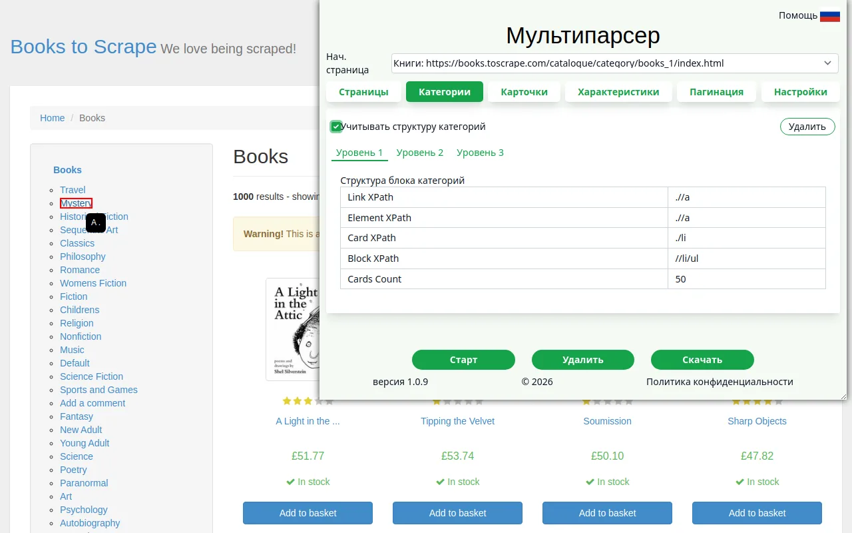The width and height of the screenshot is (852, 533).
Task: Add A Light in the Attic to basket
Action: click(308, 513)
